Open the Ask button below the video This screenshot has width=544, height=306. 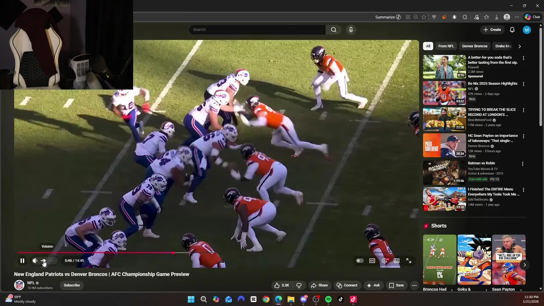tap(373, 285)
